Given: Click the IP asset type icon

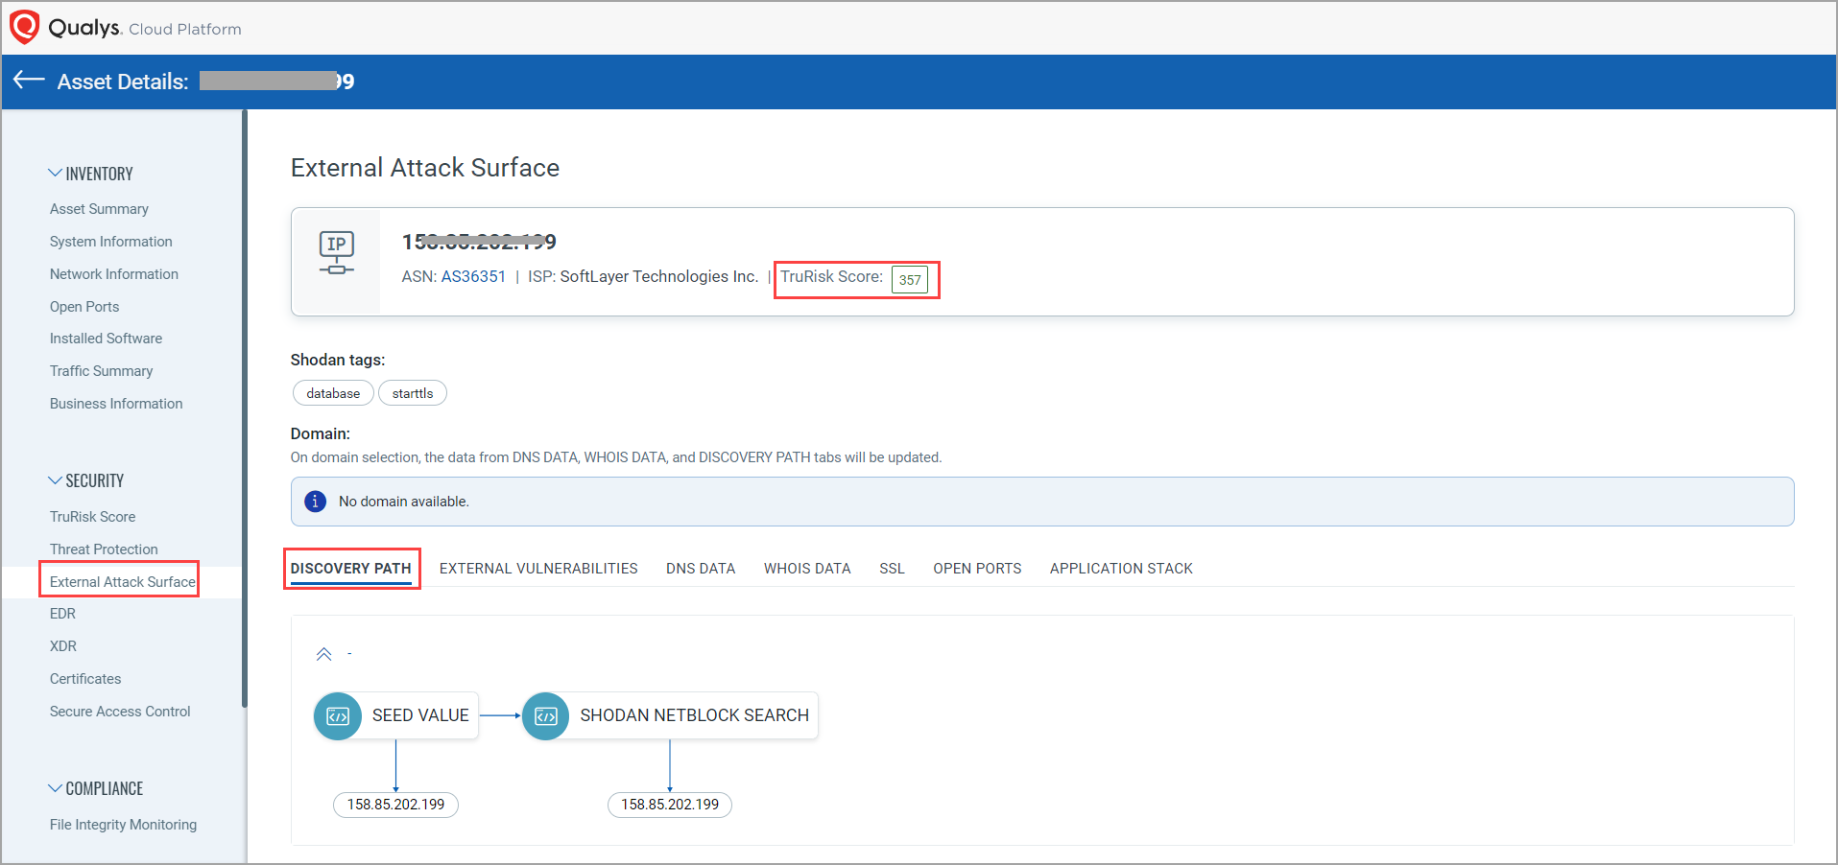Looking at the screenshot, I should [337, 252].
